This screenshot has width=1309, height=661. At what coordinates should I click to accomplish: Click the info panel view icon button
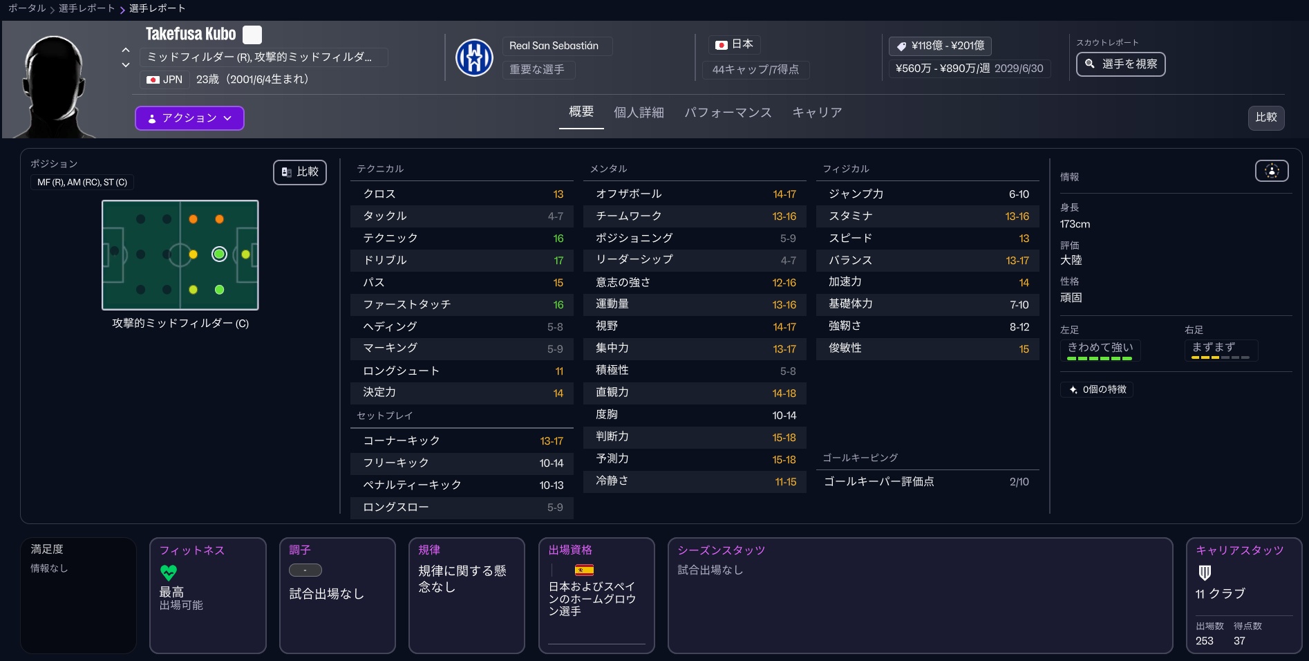(x=1271, y=171)
